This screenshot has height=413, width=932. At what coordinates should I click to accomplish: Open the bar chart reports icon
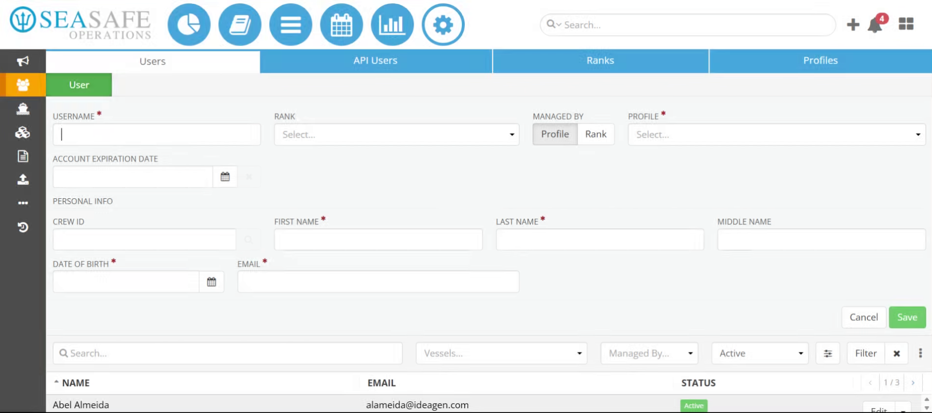coord(392,25)
